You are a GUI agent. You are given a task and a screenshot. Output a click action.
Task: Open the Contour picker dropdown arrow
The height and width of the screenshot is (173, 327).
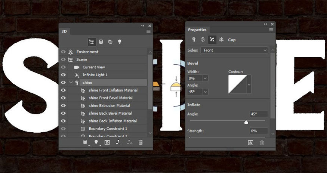[x=249, y=84]
